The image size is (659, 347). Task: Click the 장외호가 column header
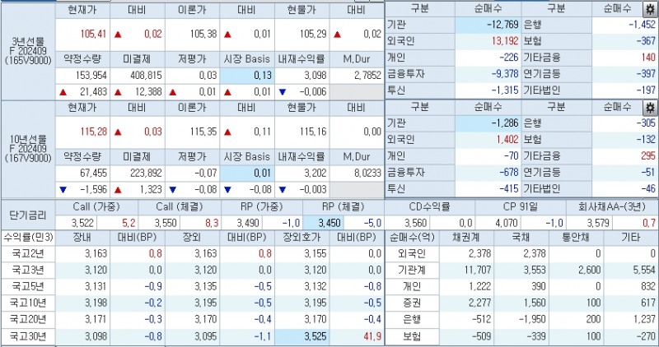[302, 238]
